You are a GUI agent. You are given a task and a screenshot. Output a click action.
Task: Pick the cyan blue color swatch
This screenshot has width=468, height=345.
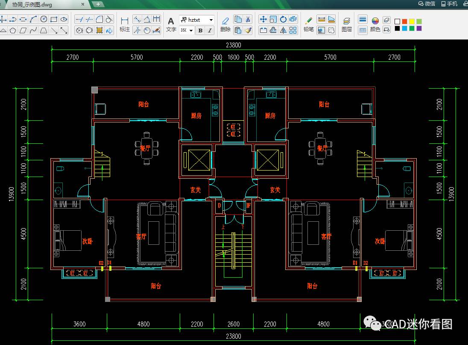(404, 28)
